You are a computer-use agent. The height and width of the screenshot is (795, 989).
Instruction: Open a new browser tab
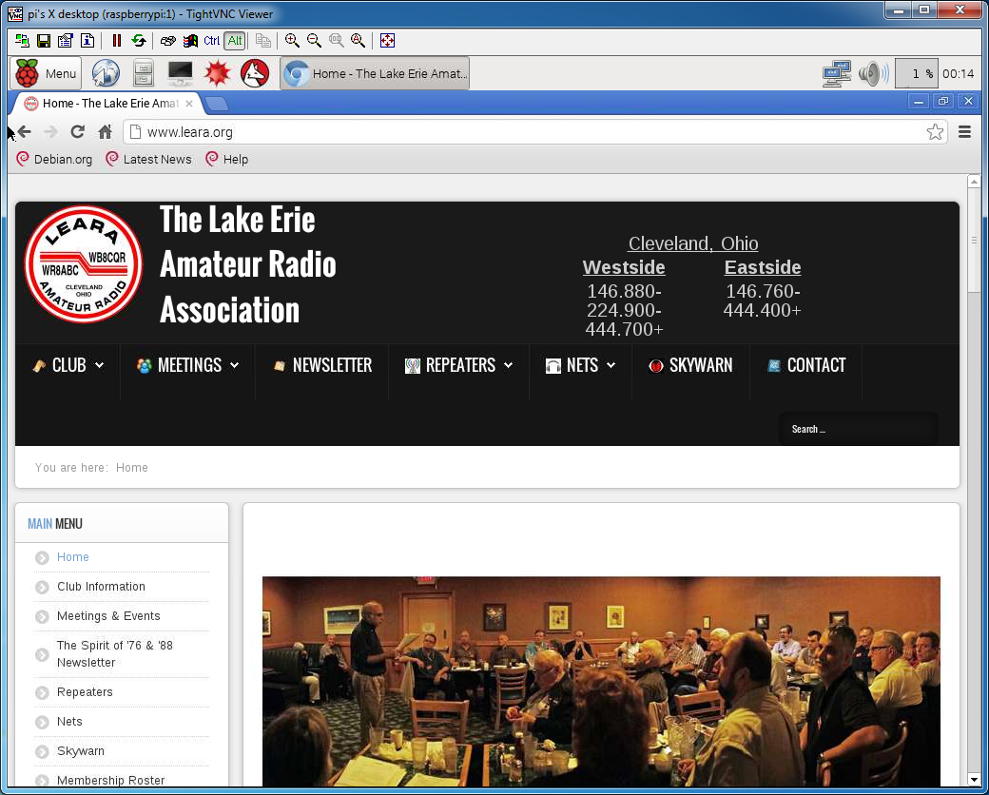click(x=217, y=104)
